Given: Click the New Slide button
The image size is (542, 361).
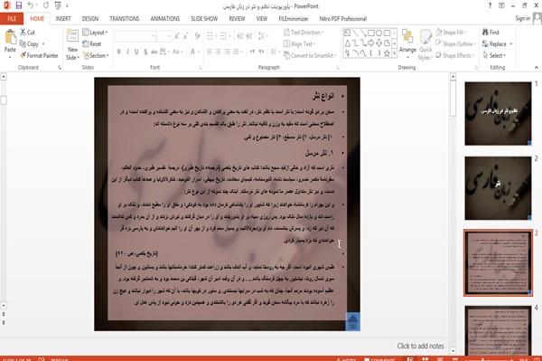Looking at the screenshot, I should tap(72, 44).
